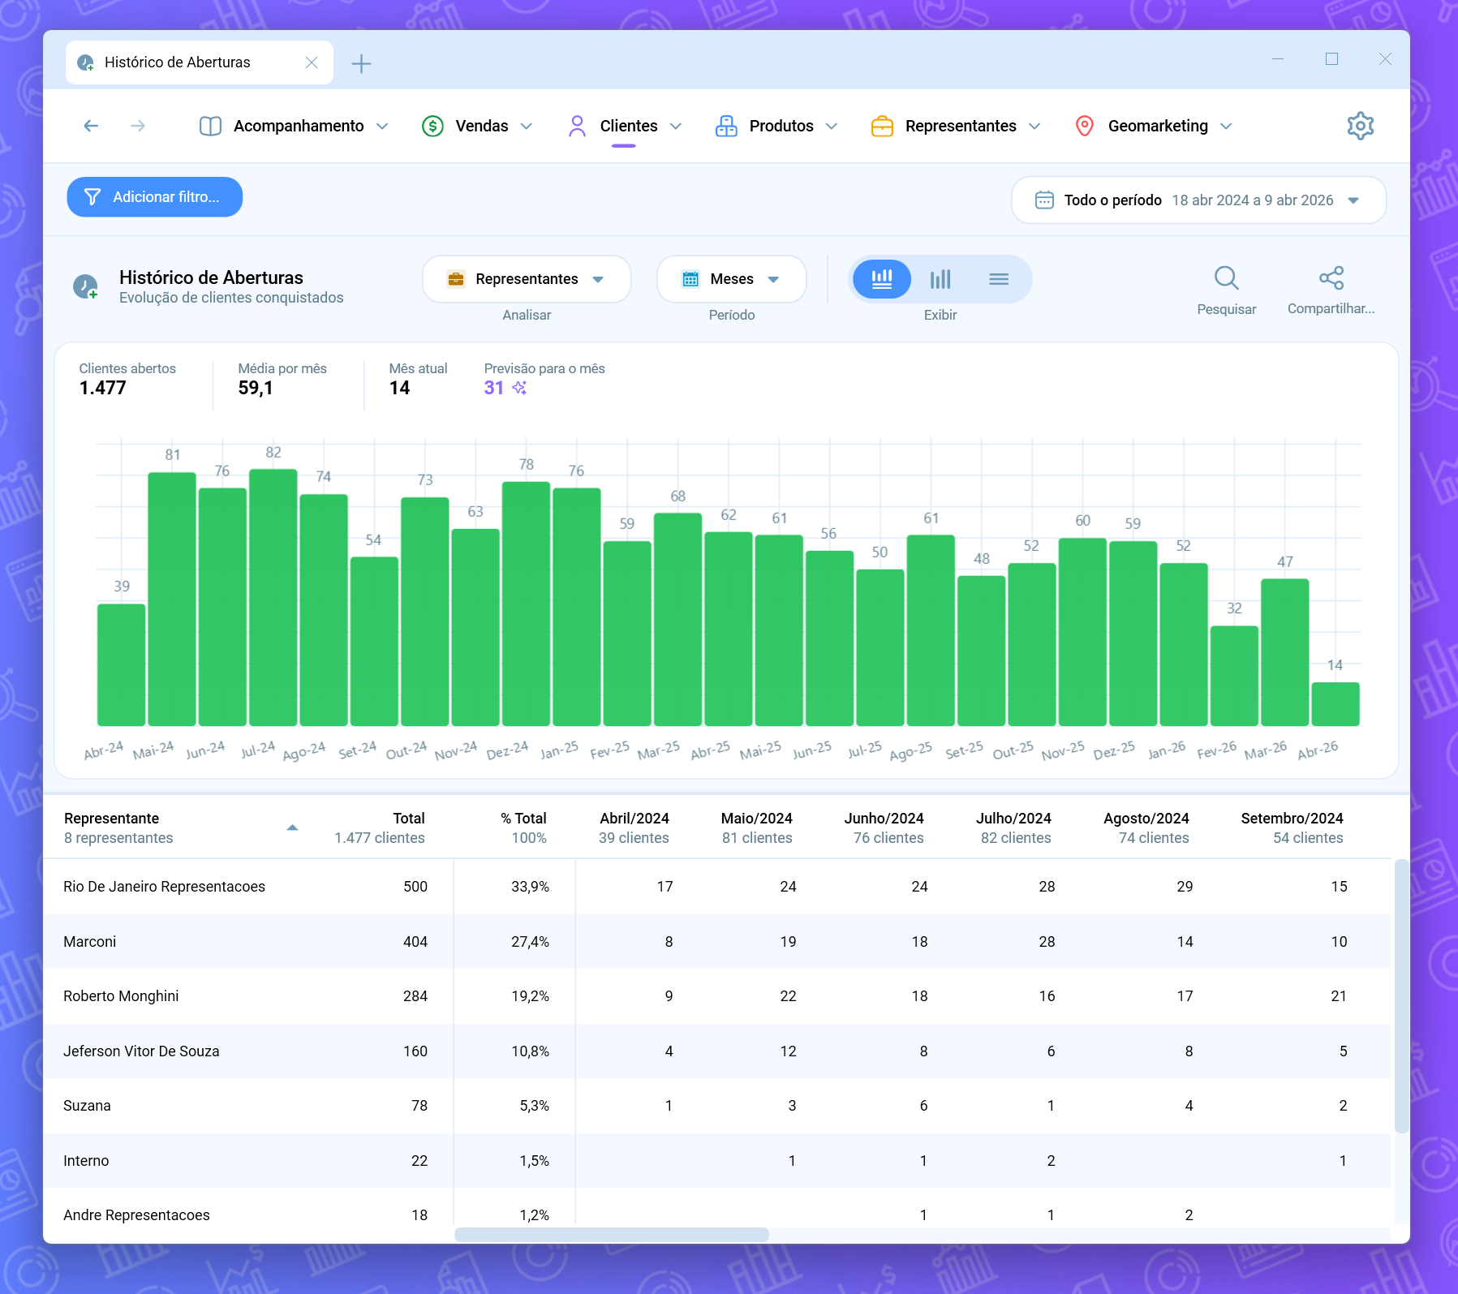Viewport: 1458px width, 1294px height.
Task: Click the forward navigation arrow
Action: (138, 126)
